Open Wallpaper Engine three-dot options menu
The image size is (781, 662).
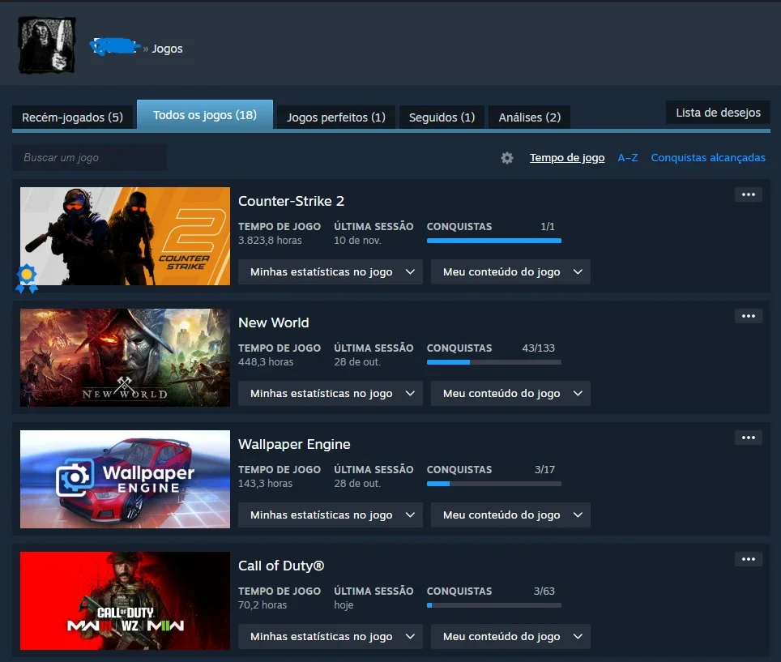(x=748, y=438)
